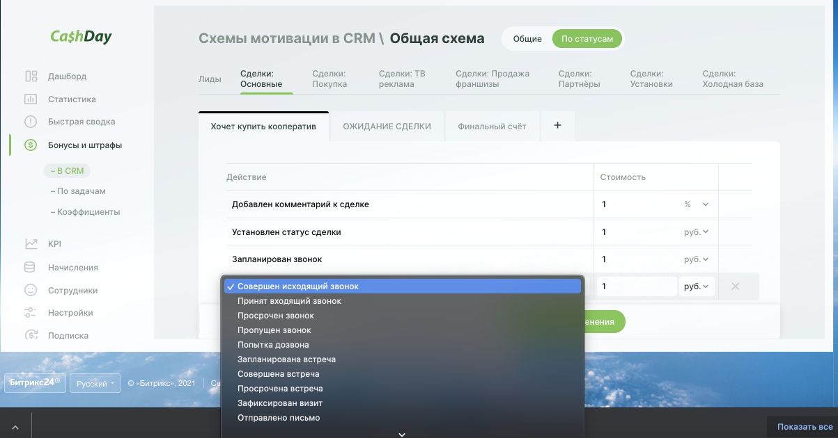838x438 pixels.
Task: Click the settings sliders icon
Action: coord(31,313)
